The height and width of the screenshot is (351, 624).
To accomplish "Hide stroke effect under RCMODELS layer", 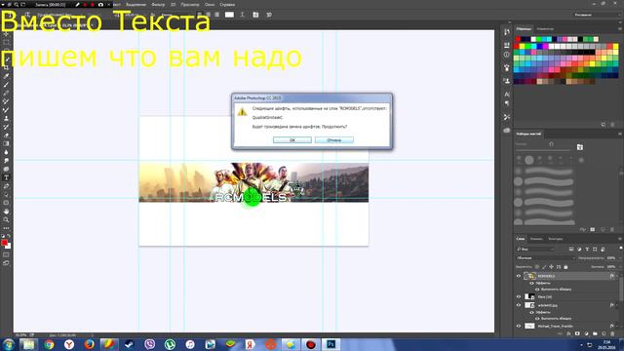I will [537, 290].
